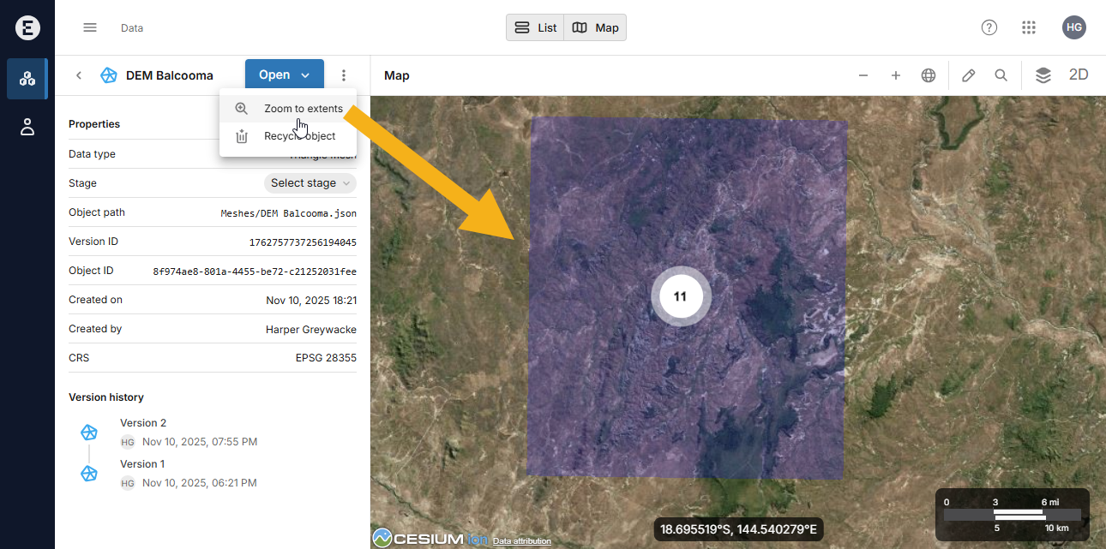Choose Zoom to extents menu item
This screenshot has height=549, width=1106.
tap(303, 109)
